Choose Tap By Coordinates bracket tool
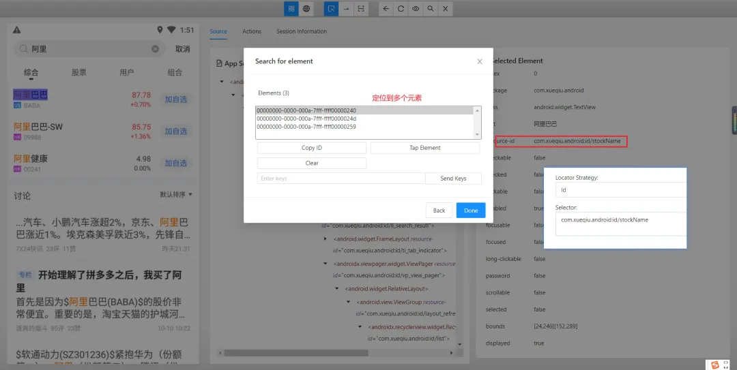 coord(360,8)
